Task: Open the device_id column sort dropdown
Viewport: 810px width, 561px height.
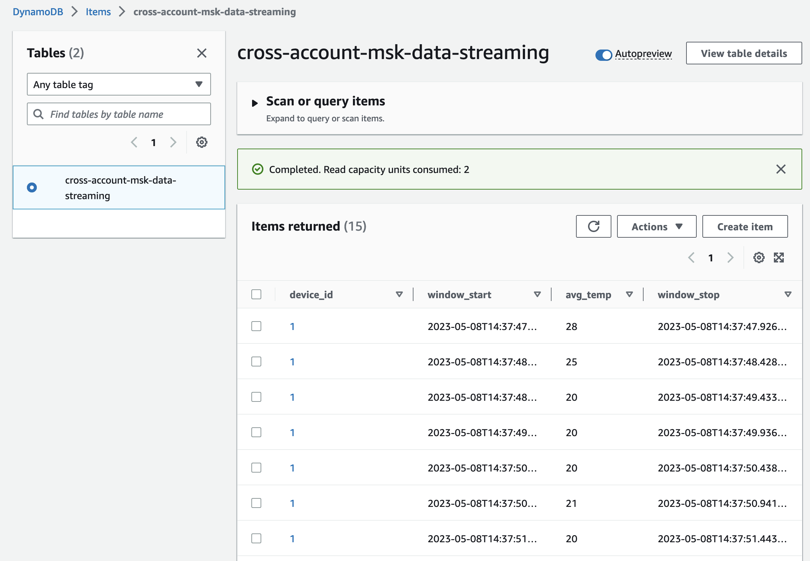Action: [399, 294]
